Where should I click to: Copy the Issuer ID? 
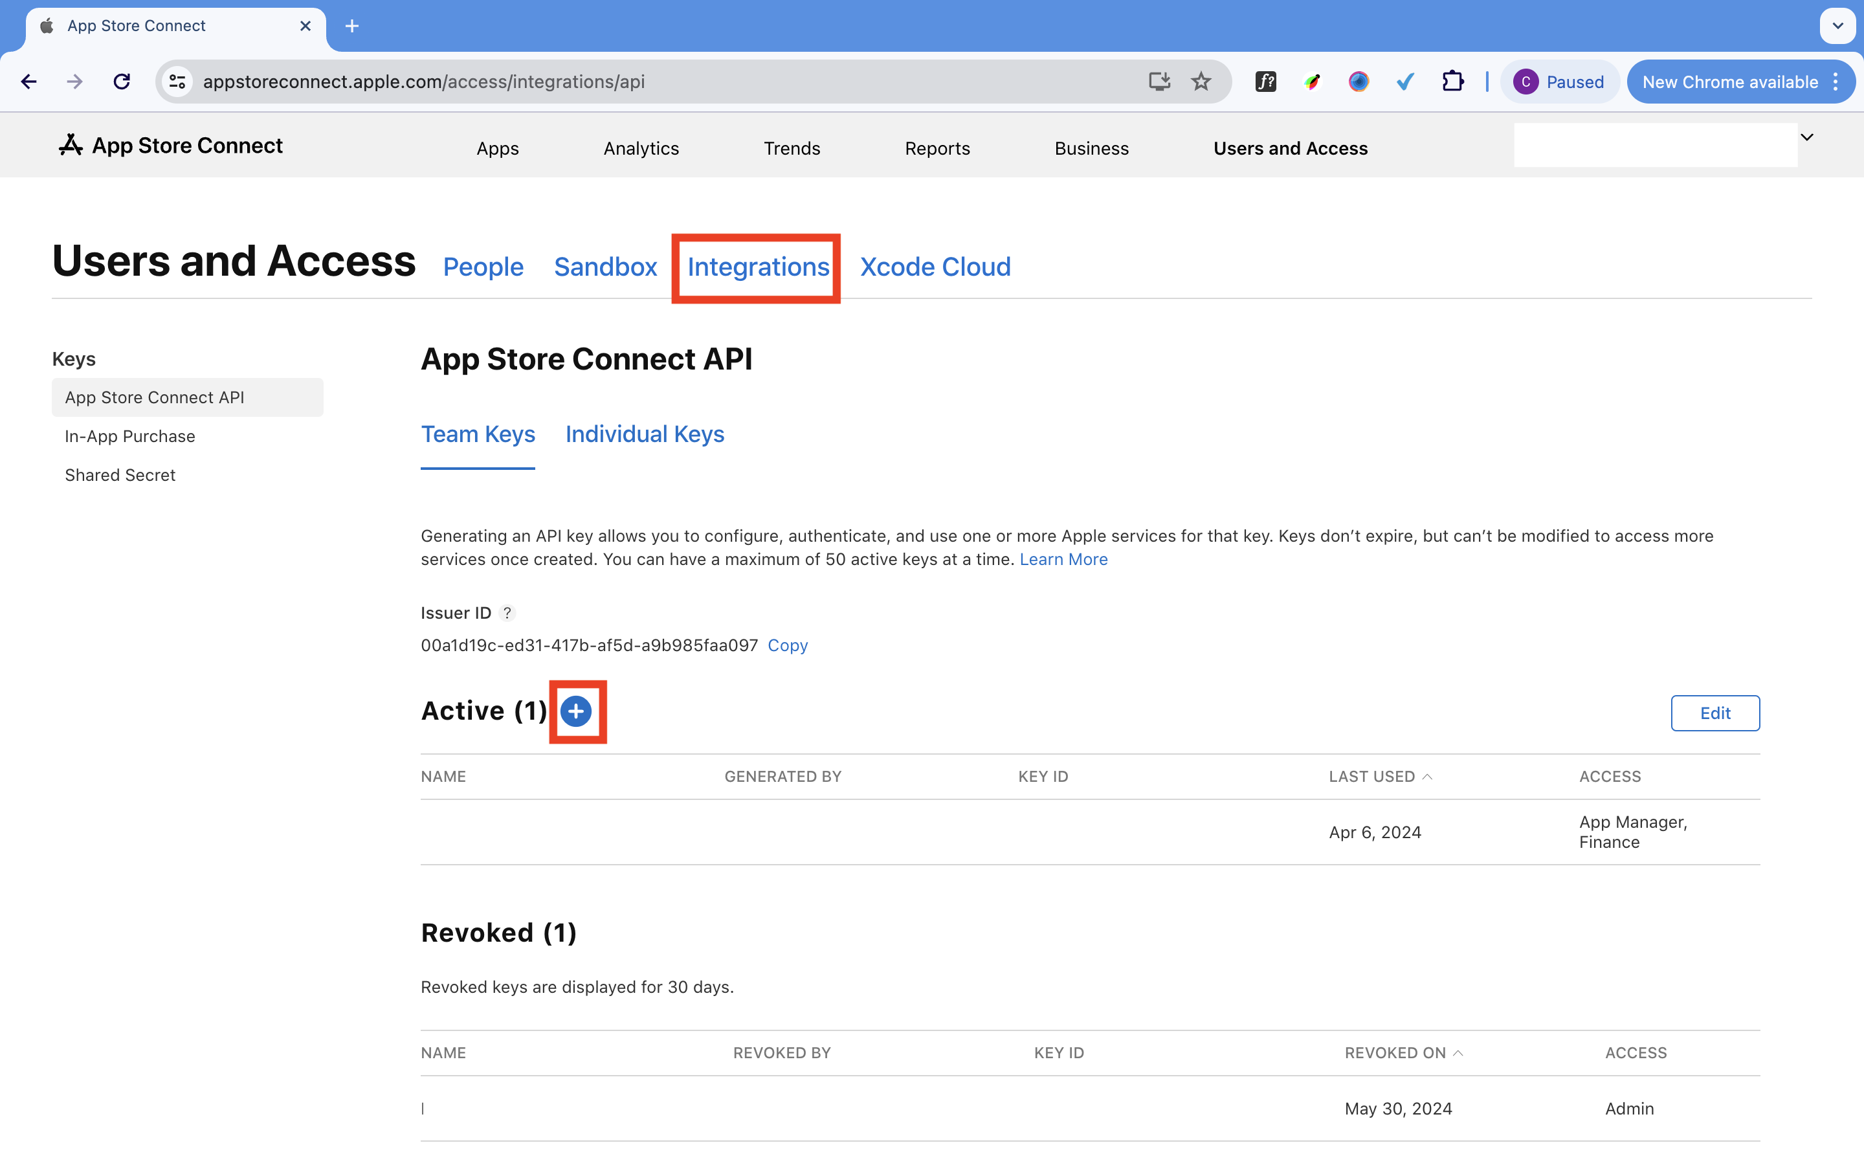[x=787, y=646]
